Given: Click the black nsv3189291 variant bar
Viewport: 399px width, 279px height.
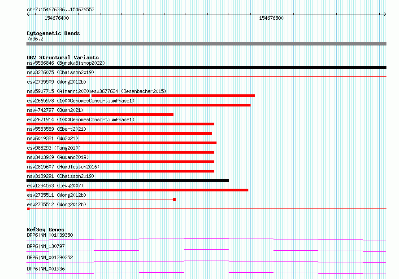Looking at the screenshot, I should pyautogui.click(x=128, y=181).
